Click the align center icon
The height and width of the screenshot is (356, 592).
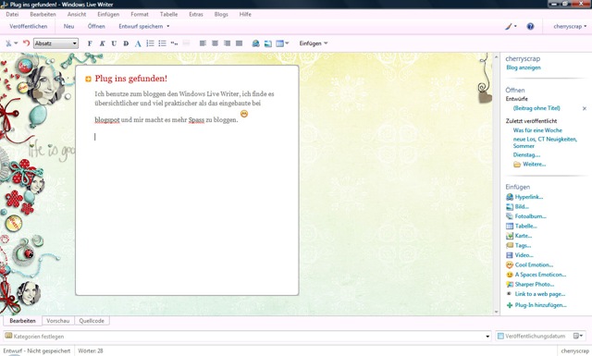coord(215,43)
